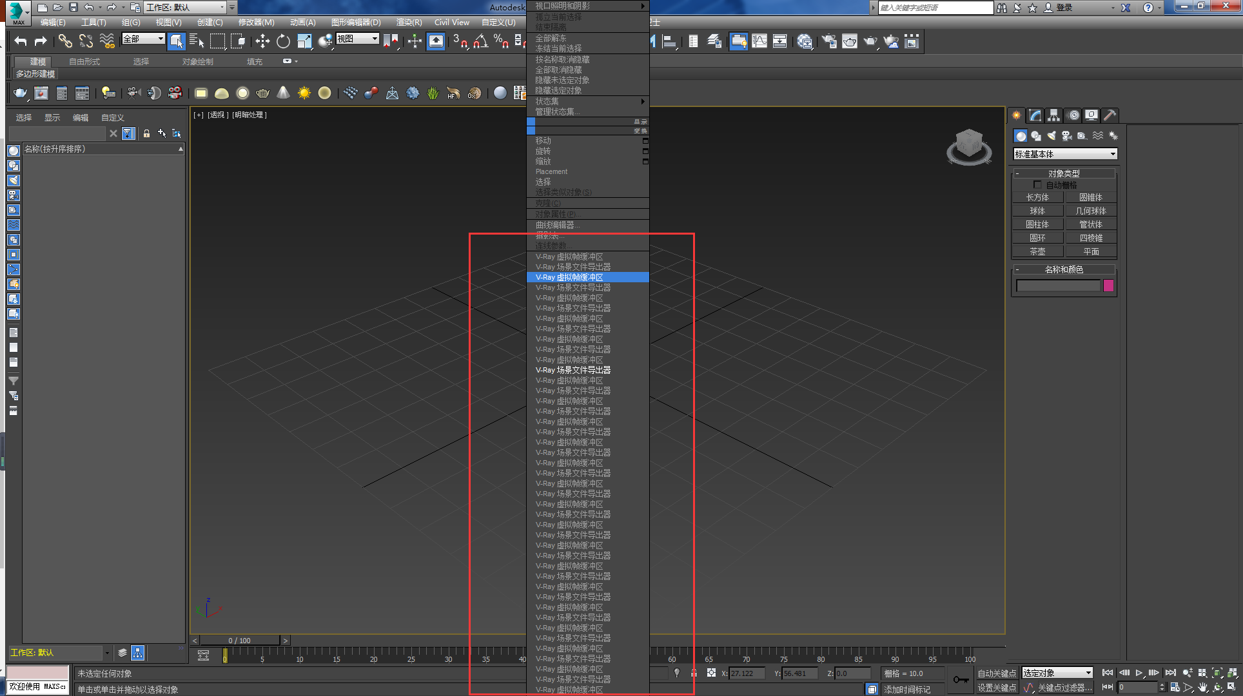Expand the 状态集 submenu in context menu
Viewport: 1243px width, 696px height.
tap(588, 101)
